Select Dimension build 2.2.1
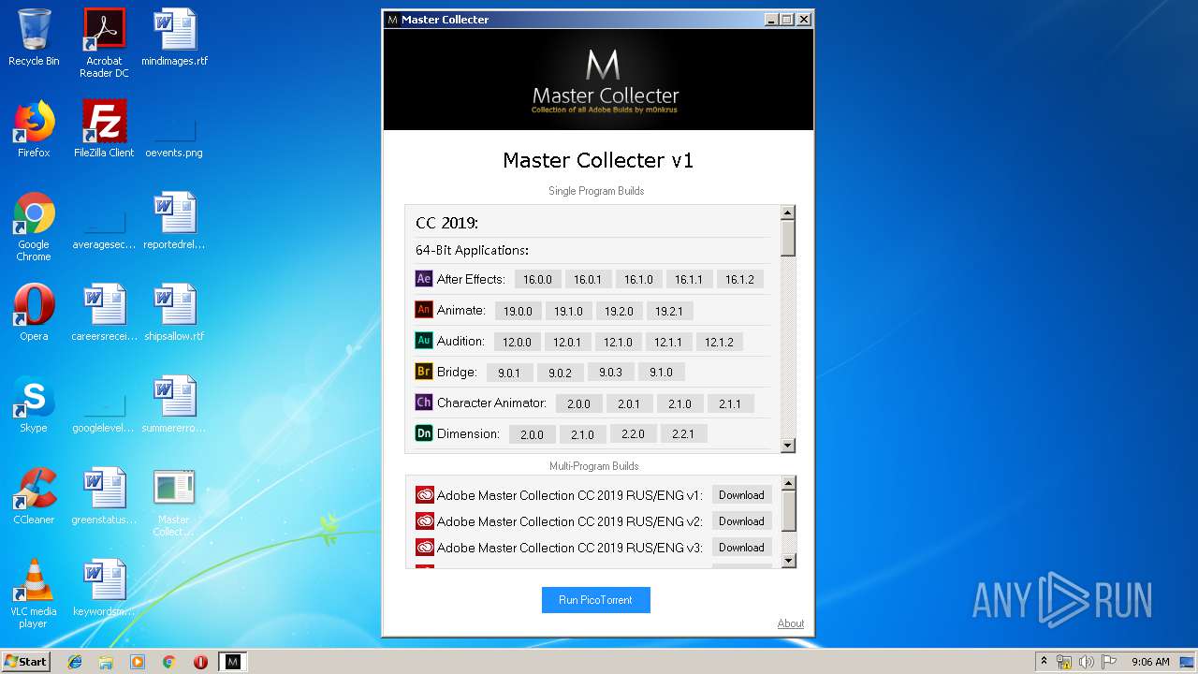 (x=683, y=433)
